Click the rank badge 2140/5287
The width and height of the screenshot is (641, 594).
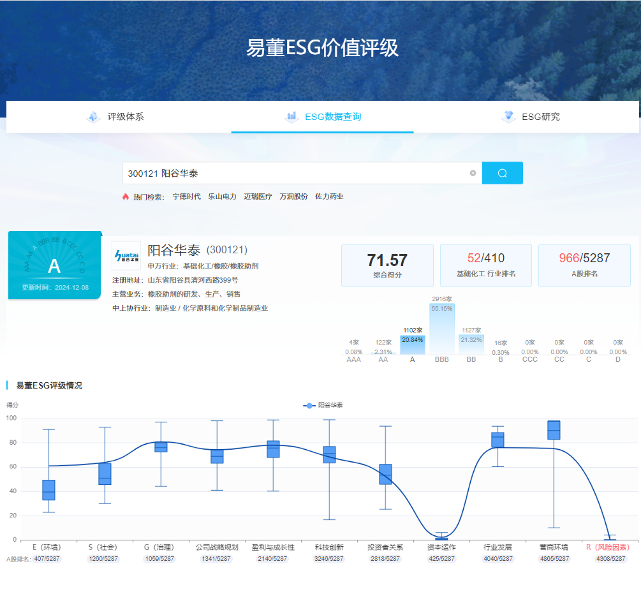pyautogui.click(x=272, y=559)
